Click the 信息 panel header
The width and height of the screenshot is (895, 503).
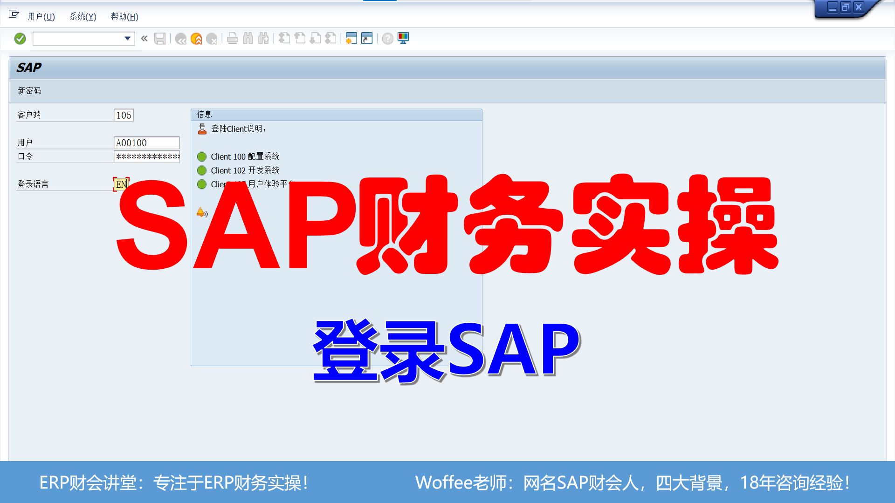(337, 115)
